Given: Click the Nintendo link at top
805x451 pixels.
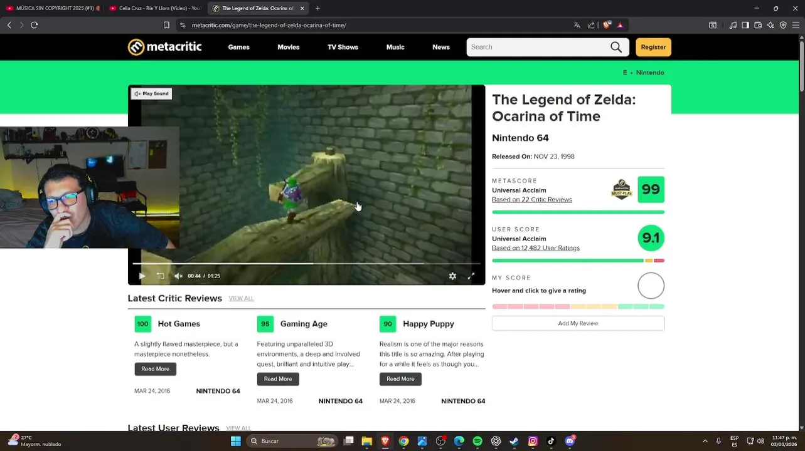Looking at the screenshot, I should click(x=650, y=73).
